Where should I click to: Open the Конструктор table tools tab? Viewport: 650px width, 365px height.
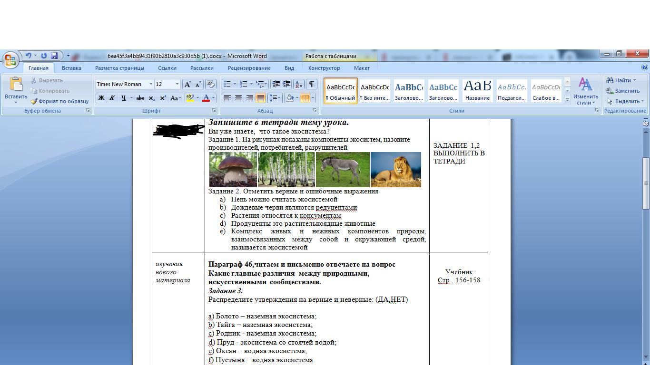tap(324, 68)
